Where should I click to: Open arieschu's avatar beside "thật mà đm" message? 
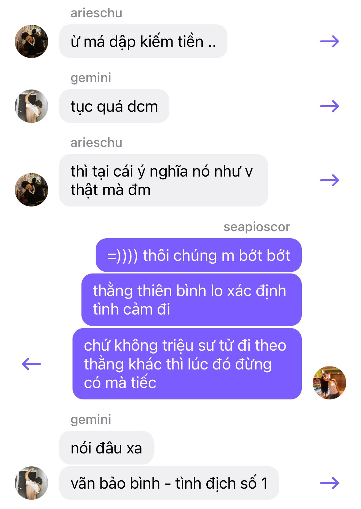click(x=31, y=190)
